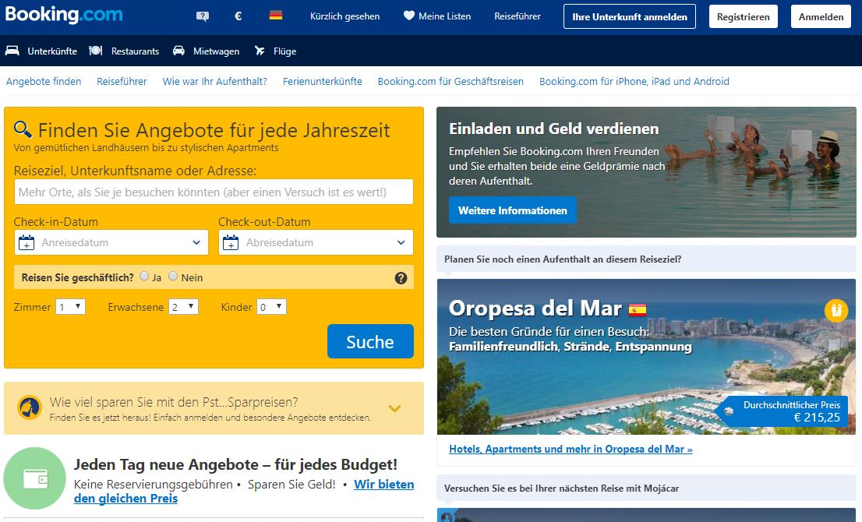Click the bed icon for Unterkünfte
This screenshot has width=862, height=522.
coord(12,51)
